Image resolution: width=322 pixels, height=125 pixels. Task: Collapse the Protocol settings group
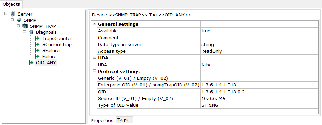(x=95, y=71)
